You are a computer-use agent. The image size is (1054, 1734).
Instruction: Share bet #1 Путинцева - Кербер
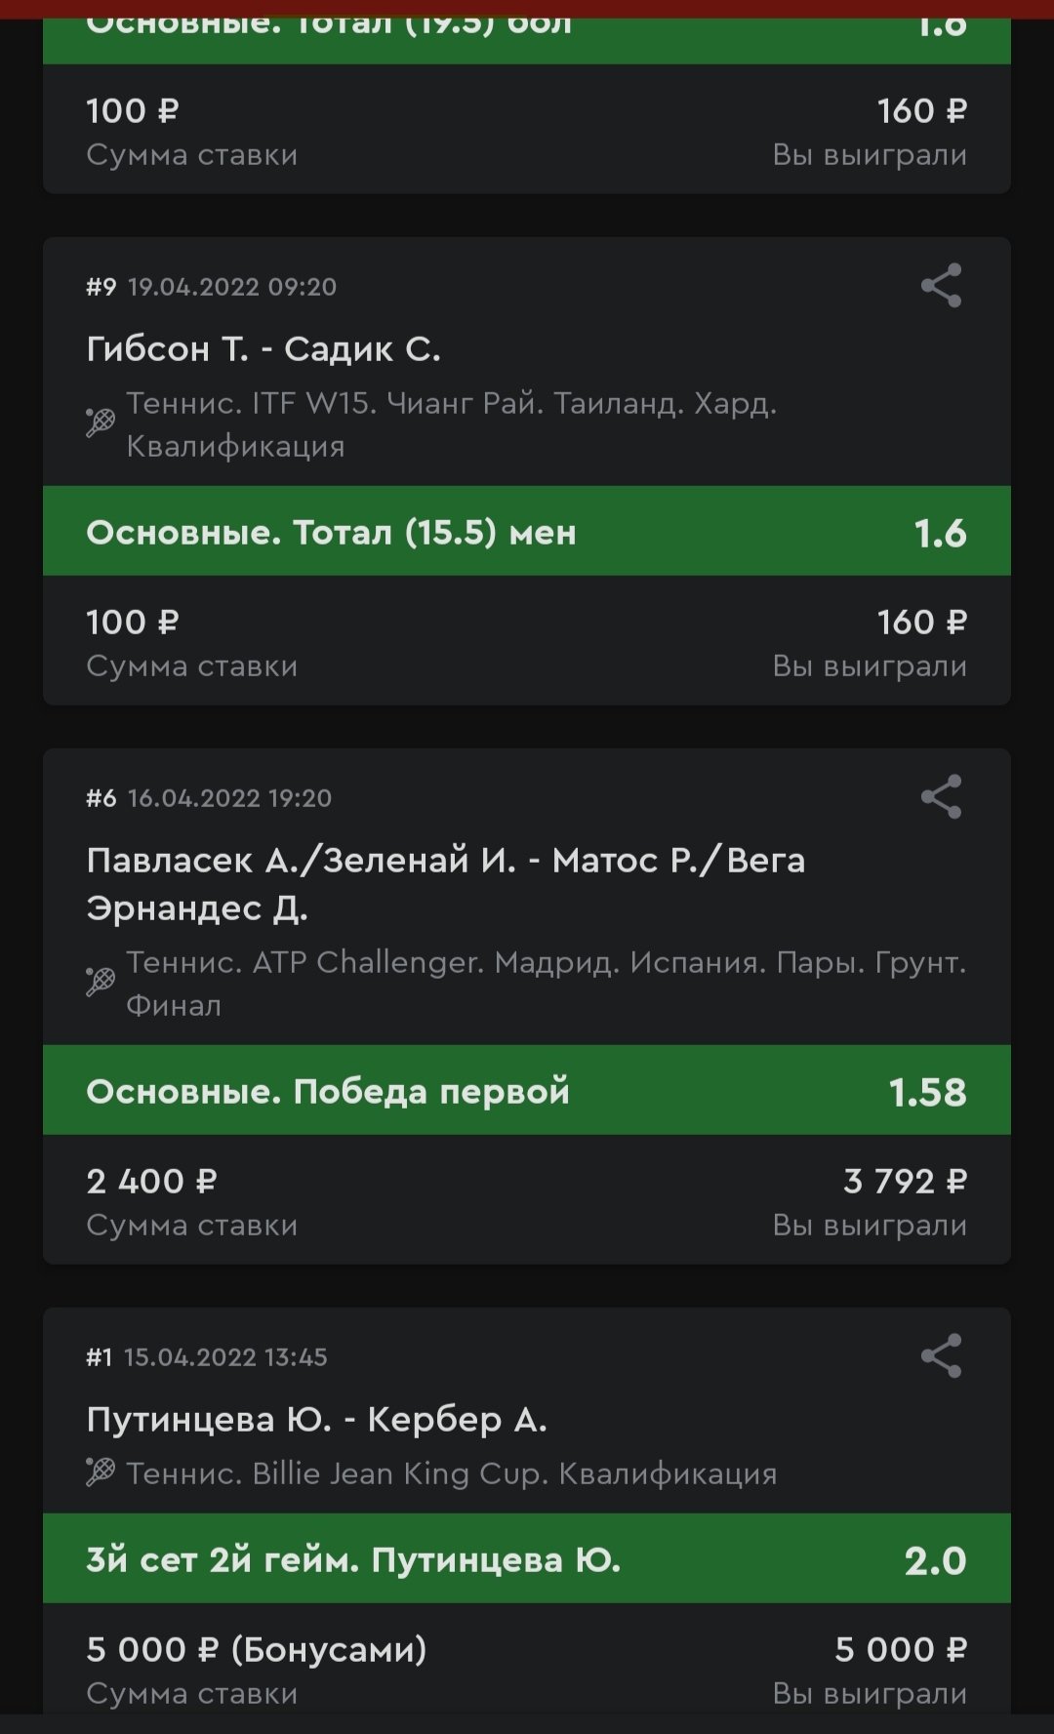941,1356
